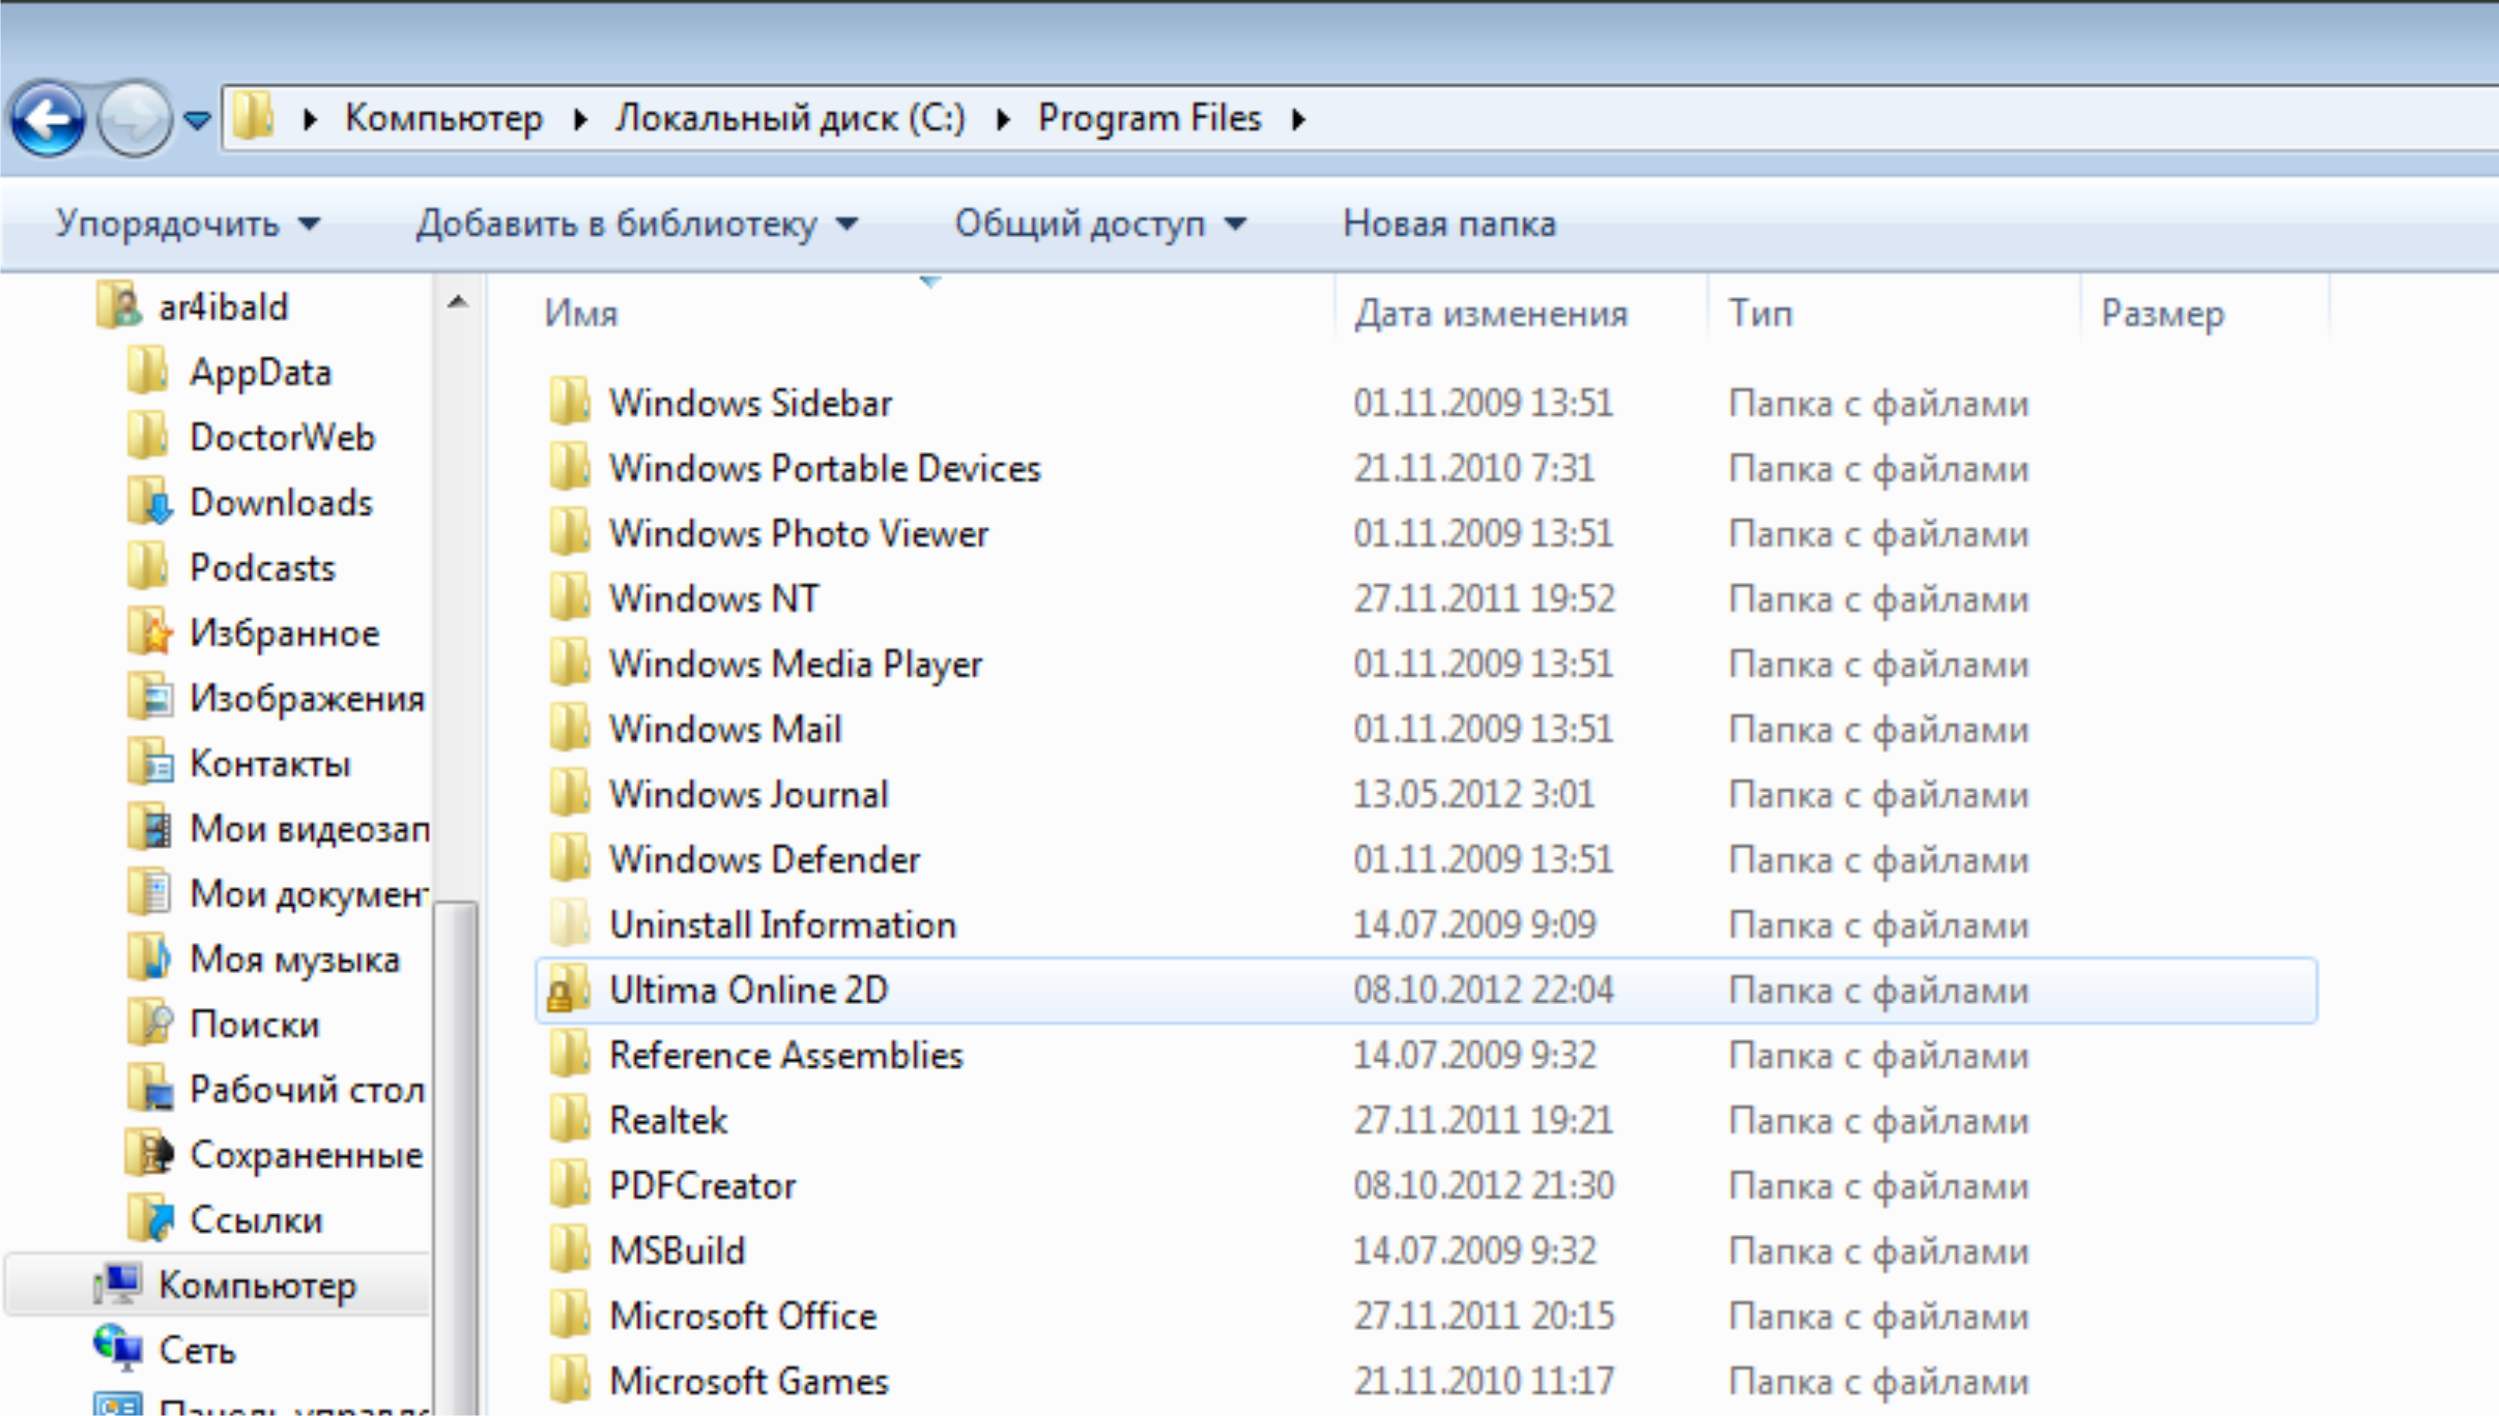
Task: Click the date 21.11.2010 11:17
Action: [x=1483, y=1380]
